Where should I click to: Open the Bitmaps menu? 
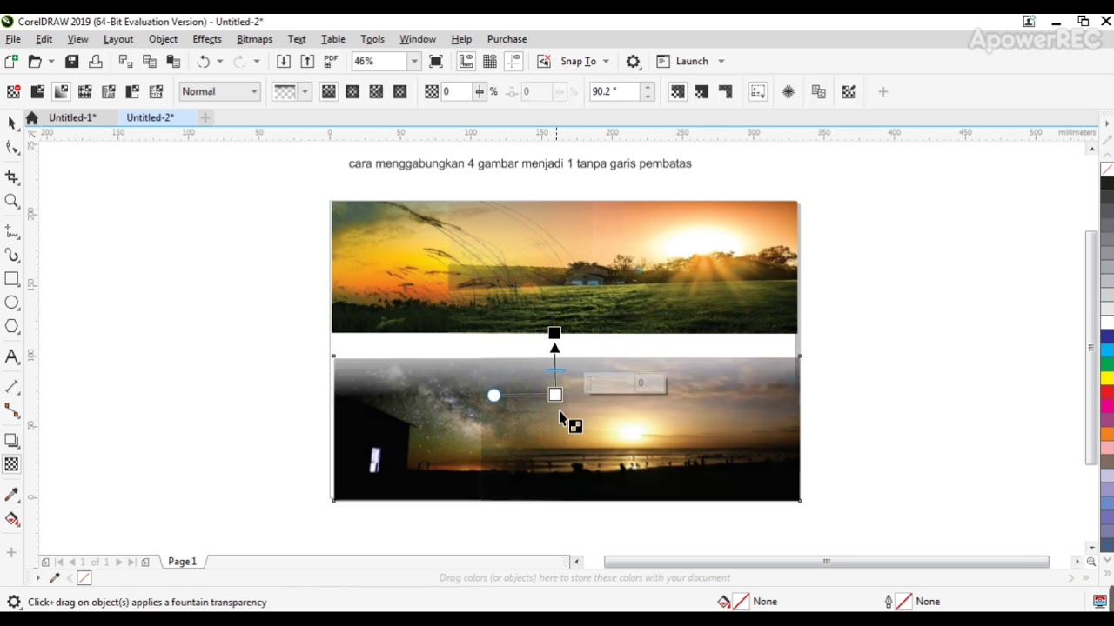pos(254,39)
